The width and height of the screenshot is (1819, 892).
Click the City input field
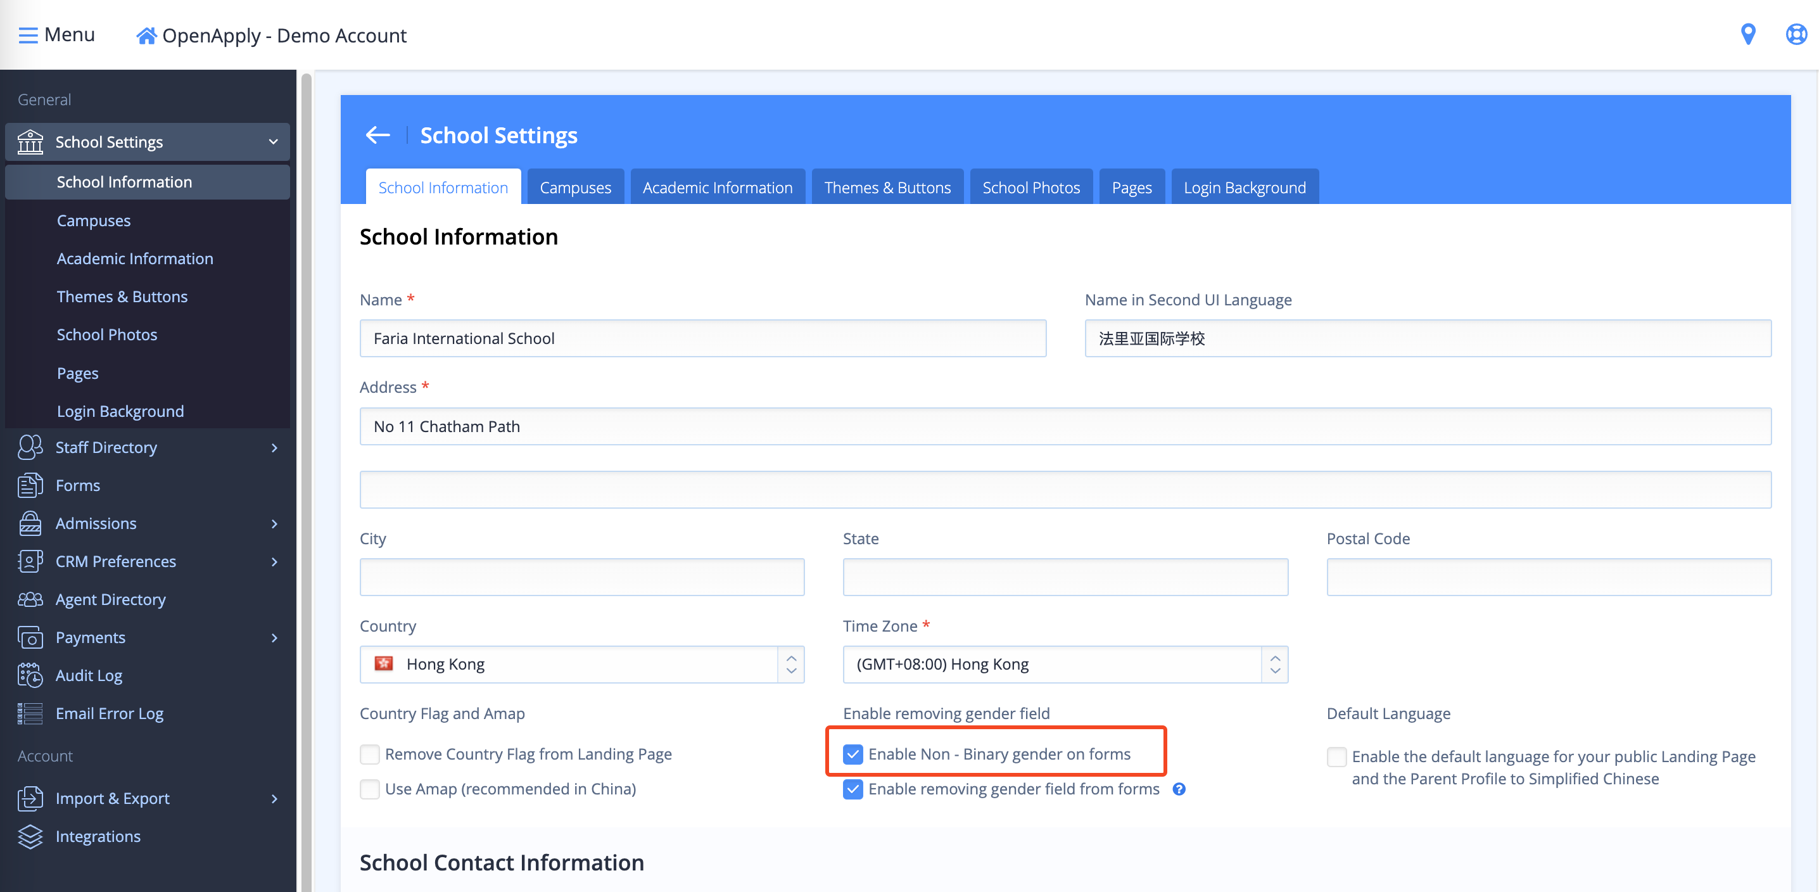[582, 577]
